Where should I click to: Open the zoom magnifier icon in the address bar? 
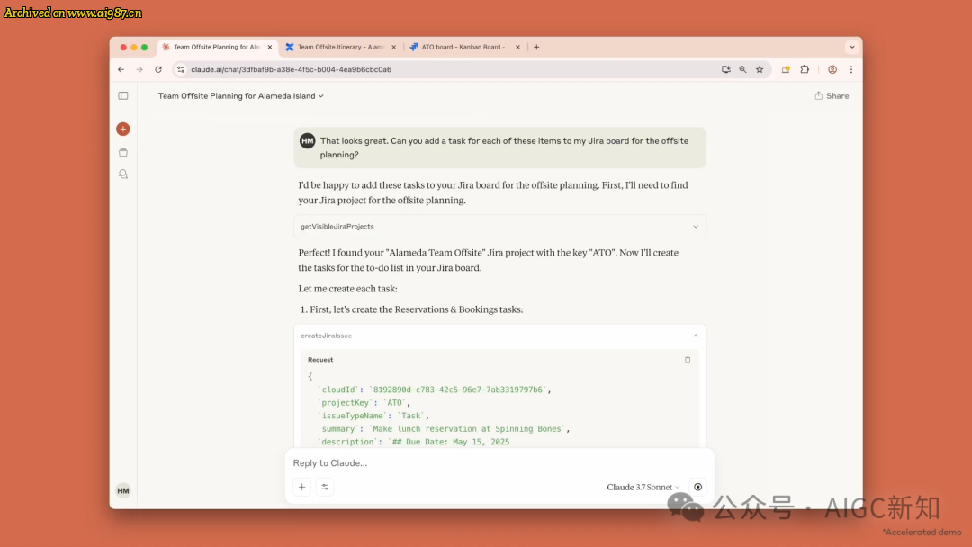(742, 69)
